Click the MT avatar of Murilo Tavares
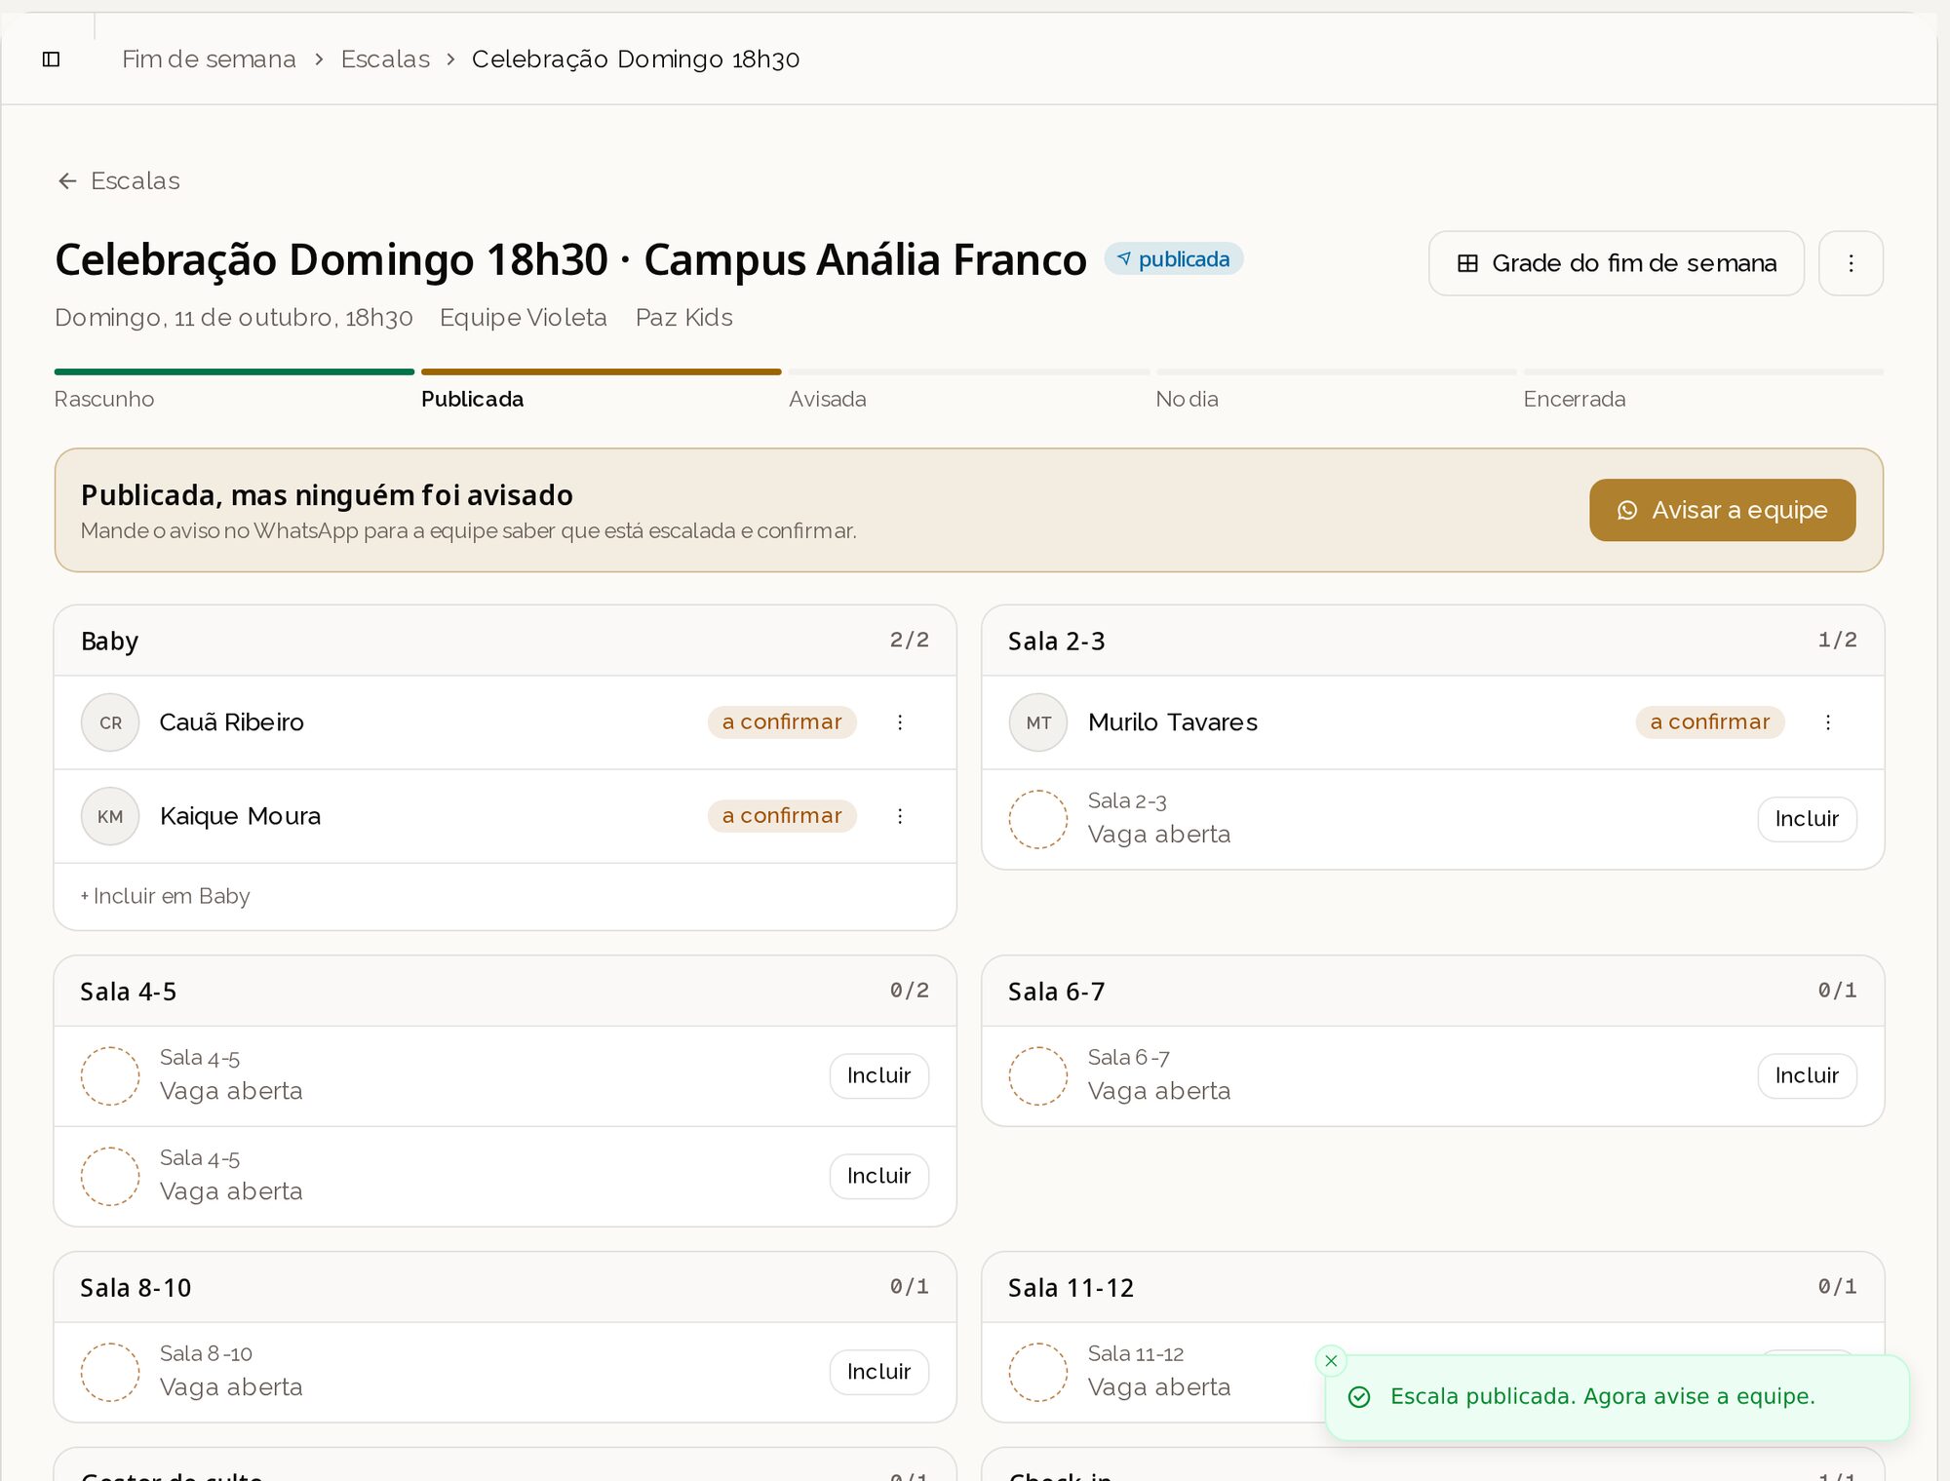This screenshot has height=1481, width=1950. coord(1038,722)
